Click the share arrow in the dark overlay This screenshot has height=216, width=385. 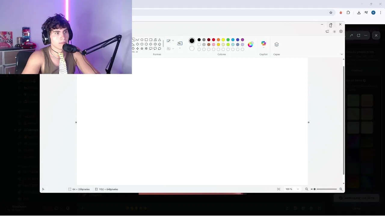click(351, 35)
